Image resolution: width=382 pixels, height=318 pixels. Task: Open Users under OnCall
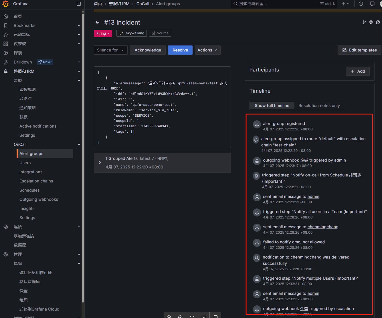[25, 163]
